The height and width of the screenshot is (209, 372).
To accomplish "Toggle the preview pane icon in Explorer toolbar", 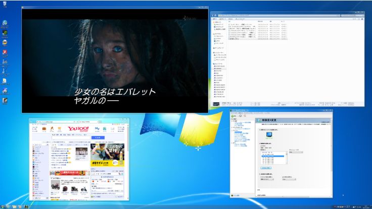I will (x=359, y=19).
